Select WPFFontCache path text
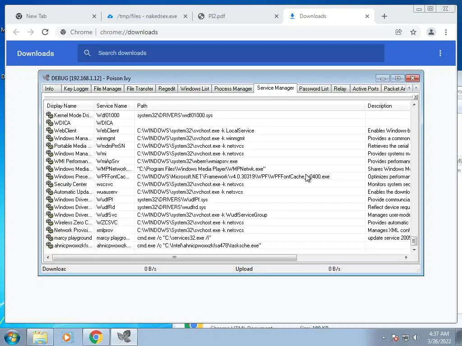The height and width of the screenshot is (346, 462). 233,177
